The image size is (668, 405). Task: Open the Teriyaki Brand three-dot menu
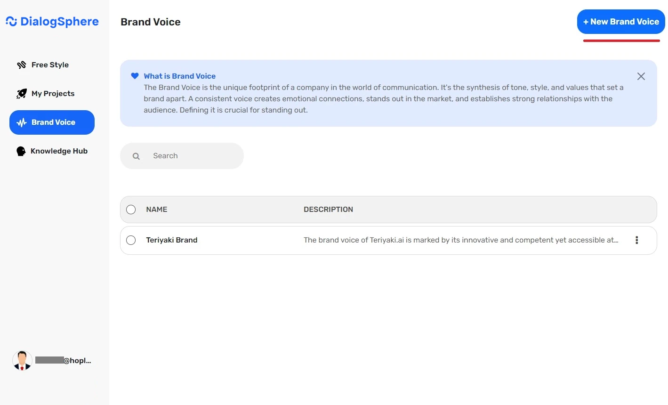pos(636,240)
